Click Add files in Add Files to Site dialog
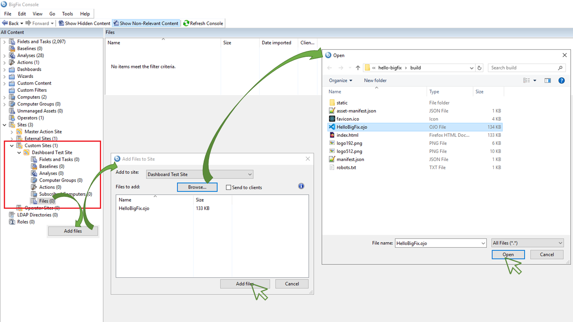This screenshot has height=322, width=573. (x=245, y=284)
